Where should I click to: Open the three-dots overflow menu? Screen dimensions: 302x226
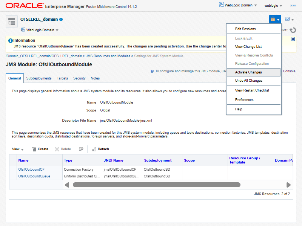293,6
